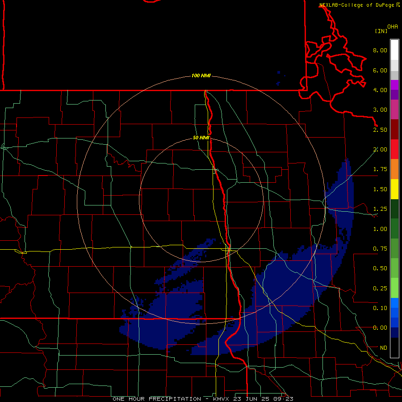The width and height of the screenshot is (402, 402).
Task: Click the ND legend label
Action: click(x=384, y=348)
